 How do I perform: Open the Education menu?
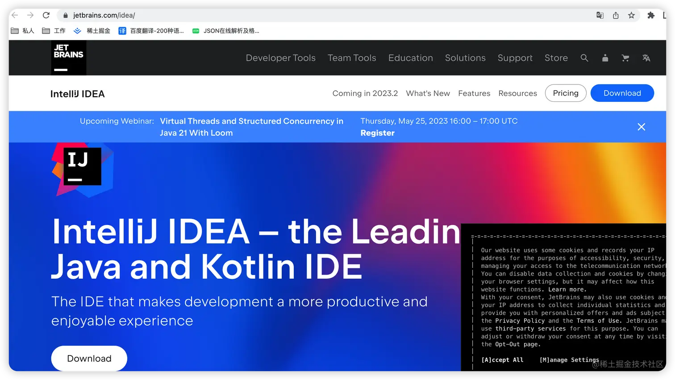point(411,58)
